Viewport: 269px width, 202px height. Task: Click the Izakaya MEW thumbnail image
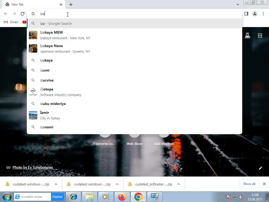(33, 35)
